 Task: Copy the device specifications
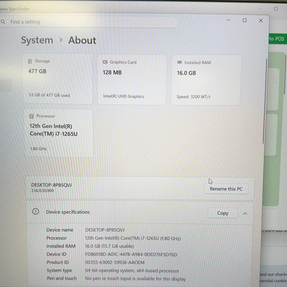(x=223, y=213)
